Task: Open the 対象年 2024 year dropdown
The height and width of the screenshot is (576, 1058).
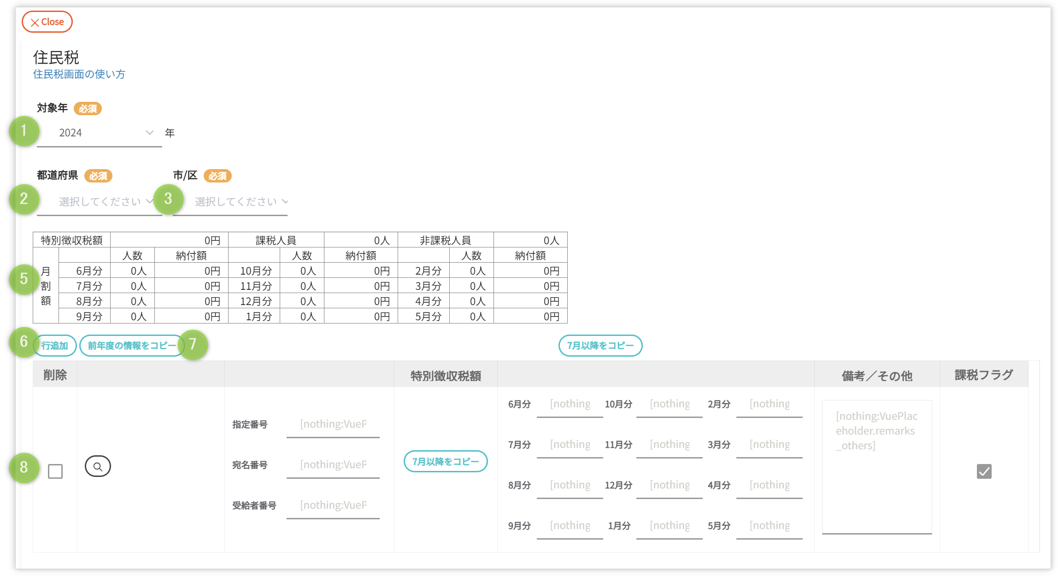Action: tap(100, 133)
